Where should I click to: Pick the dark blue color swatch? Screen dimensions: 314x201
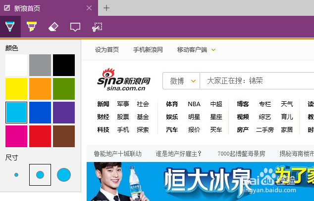[40, 113]
